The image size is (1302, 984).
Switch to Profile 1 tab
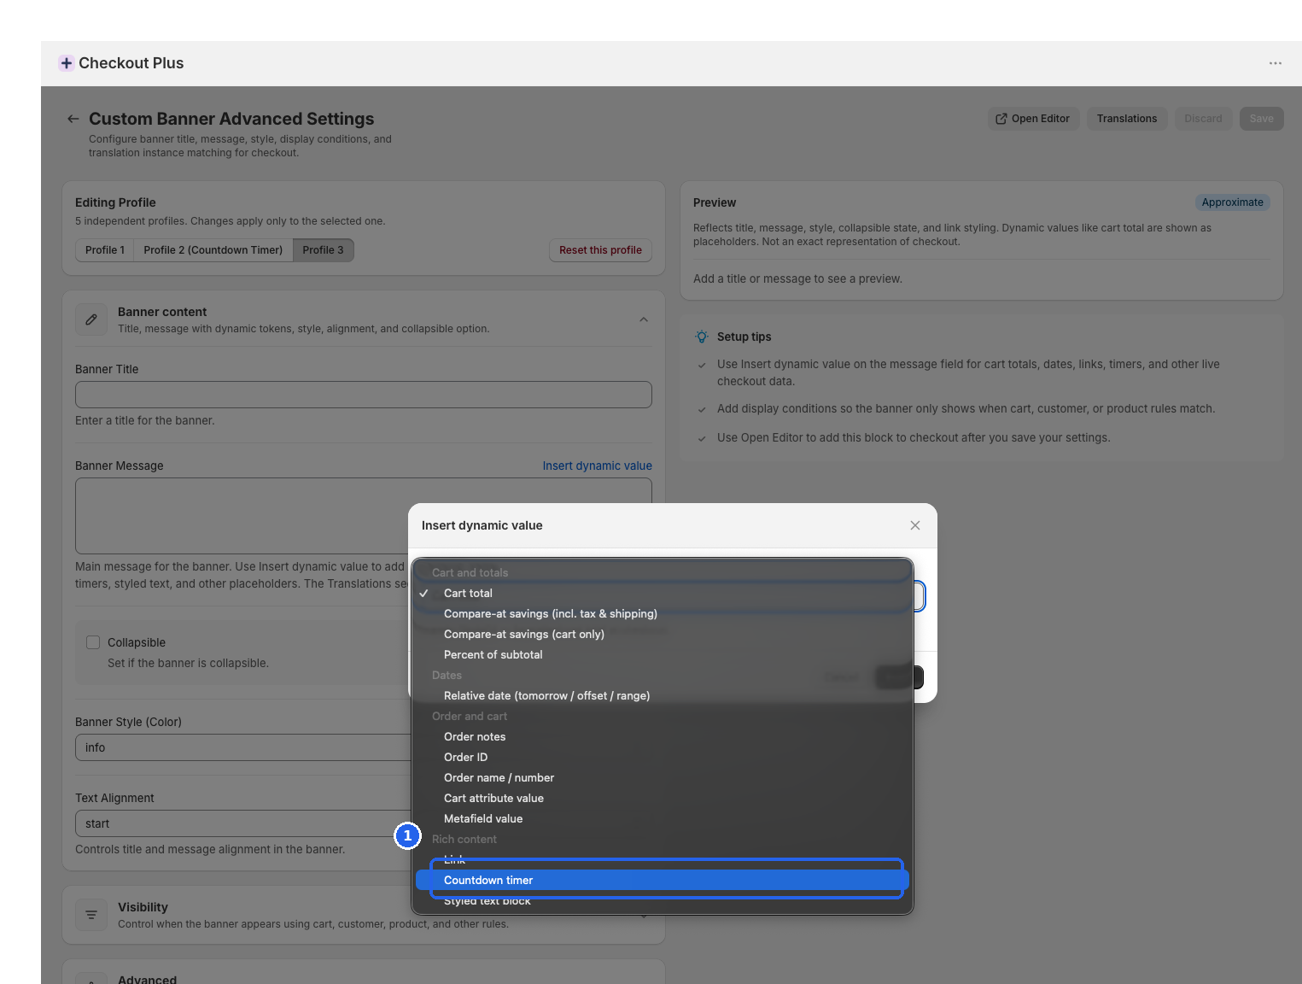coord(105,250)
